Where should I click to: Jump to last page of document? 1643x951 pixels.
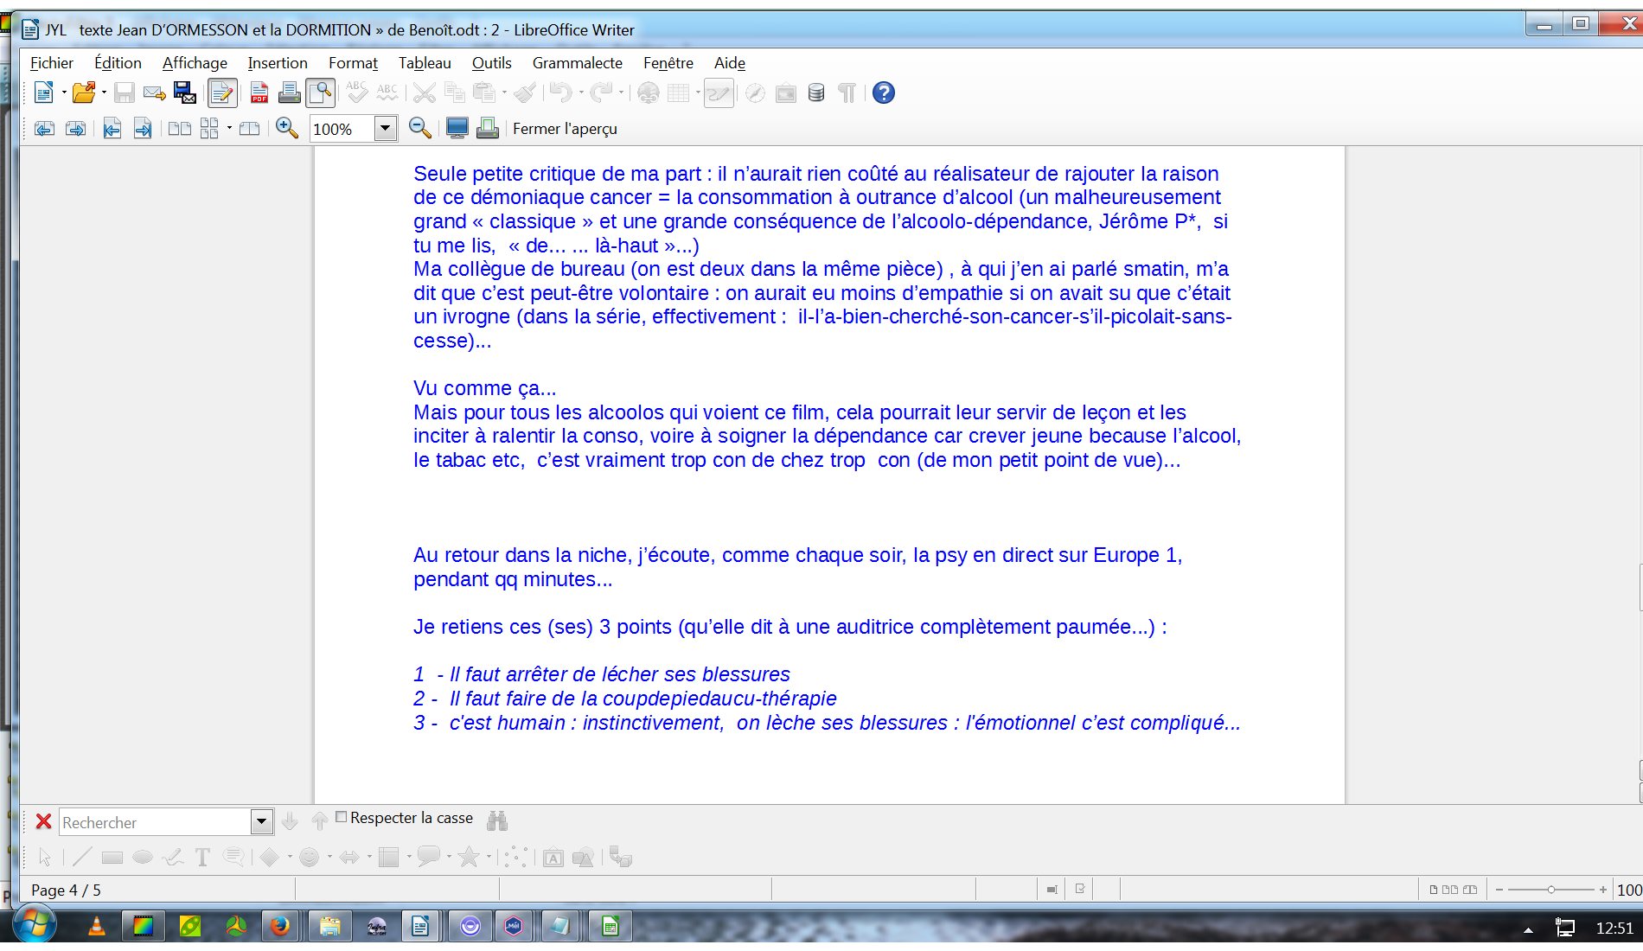(x=143, y=129)
